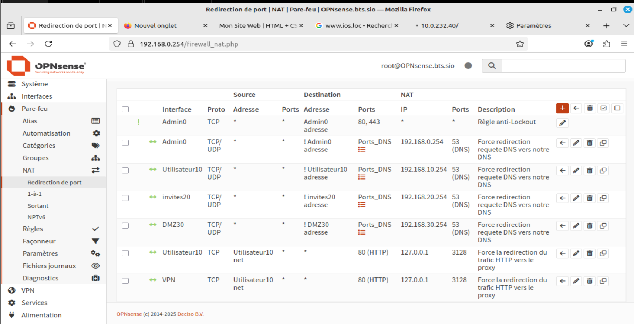Screen dimensions: 634x324
Task: Edit invites20 DNS redirection rule
Action: (x=576, y=198)
